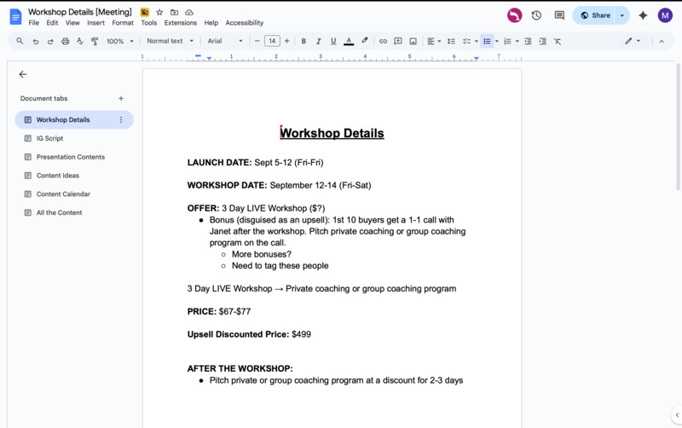Open the Gemini sparkle icon
Viewport: 682px width, 428px height.
pyautogui.click(x=643, y=15)
